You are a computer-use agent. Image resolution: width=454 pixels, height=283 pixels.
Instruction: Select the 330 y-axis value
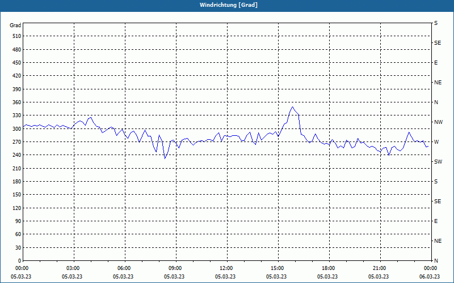17,115
